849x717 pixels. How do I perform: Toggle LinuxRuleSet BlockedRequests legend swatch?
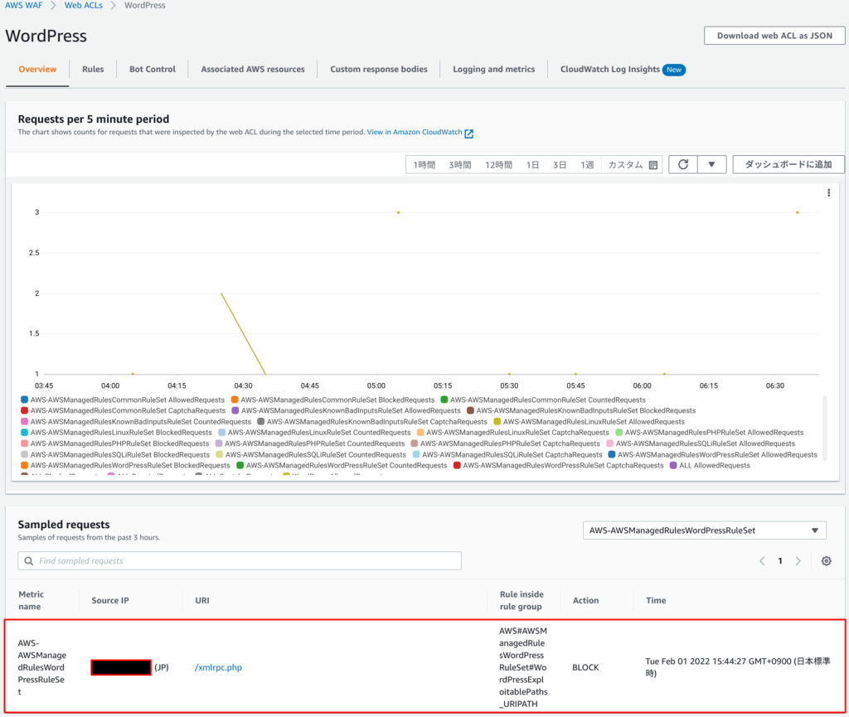pyautogui.click(x=24, y=433)
